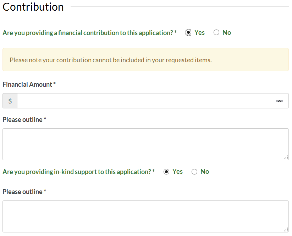Click the resize grip of the in-kind outline box
The image size is (292, 236).
(x=286, y=230)
